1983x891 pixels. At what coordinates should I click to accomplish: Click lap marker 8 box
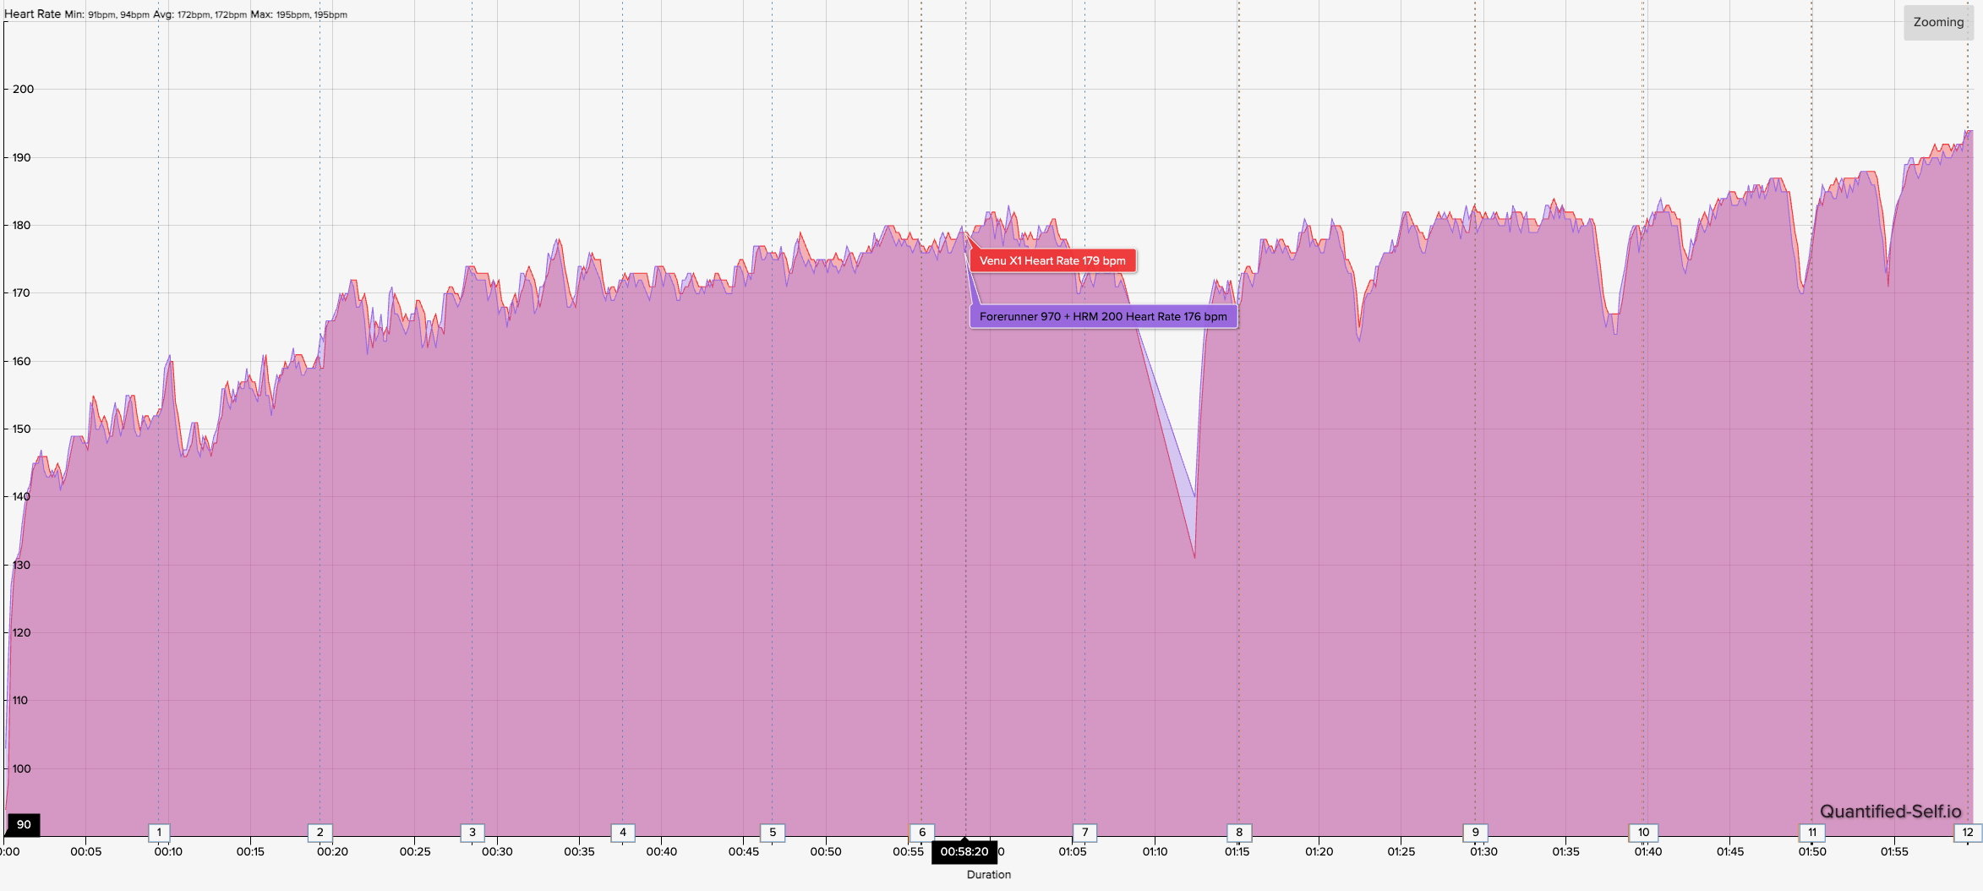1239,832
